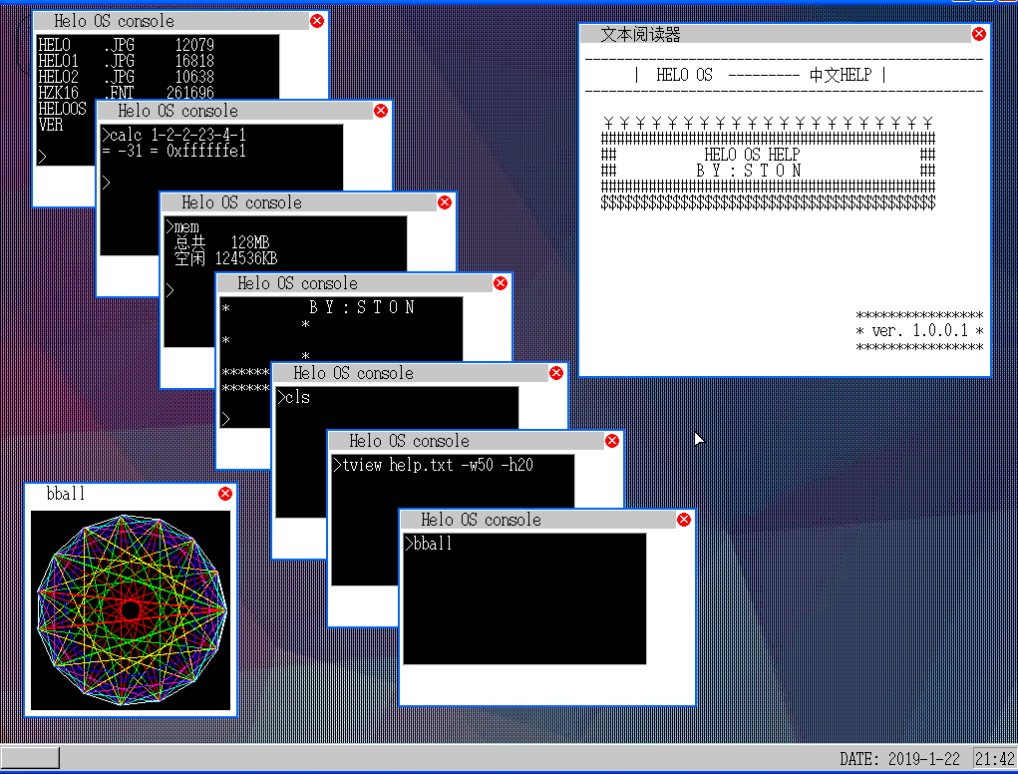Viewport: 1018px width, 774px height.
Task: Close the console displaying mem output
Action: point(445,202)
